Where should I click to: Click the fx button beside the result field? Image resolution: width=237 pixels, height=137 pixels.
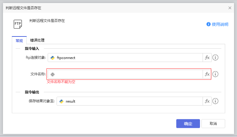[207, 101]
